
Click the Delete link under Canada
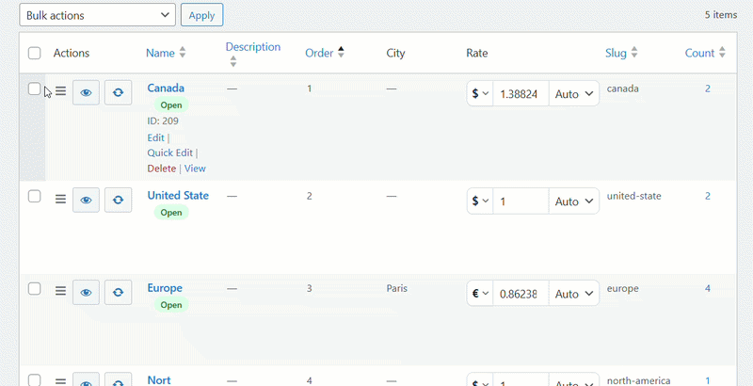161,169
